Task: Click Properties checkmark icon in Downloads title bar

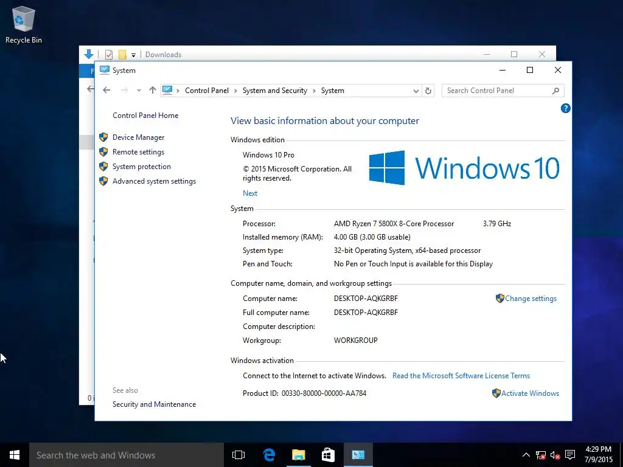Action: tap(109, 55)
